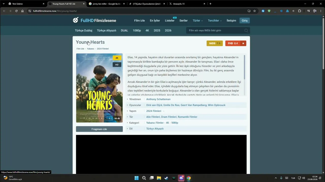Reload the page with the refresh icon
Image resolution: width=325 pixels, height=182 pixels.
pos(16,11)
